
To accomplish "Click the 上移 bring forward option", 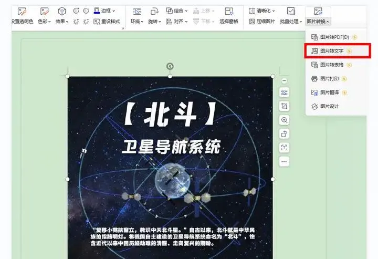I will point(204,11).
